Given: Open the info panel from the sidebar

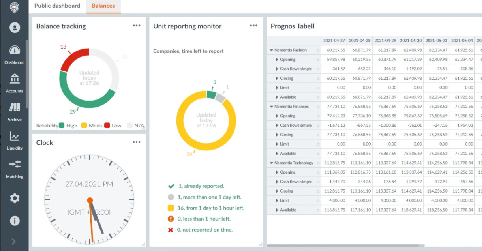Looking at the screenshot, I should (14, 221).
